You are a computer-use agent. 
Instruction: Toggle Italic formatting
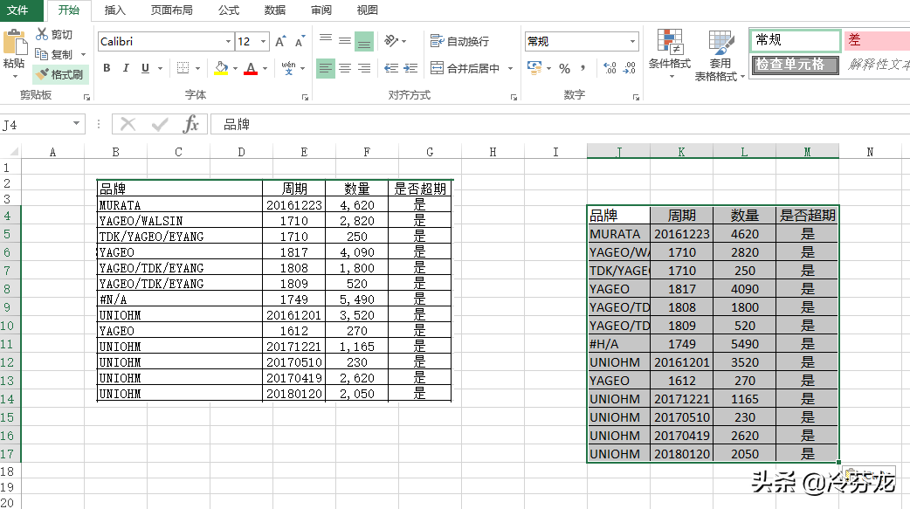click(126, 68)
